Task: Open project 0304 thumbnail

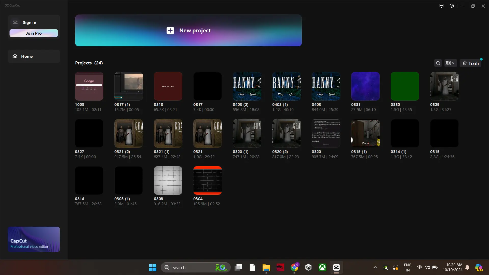Action: tap(208, 180)
